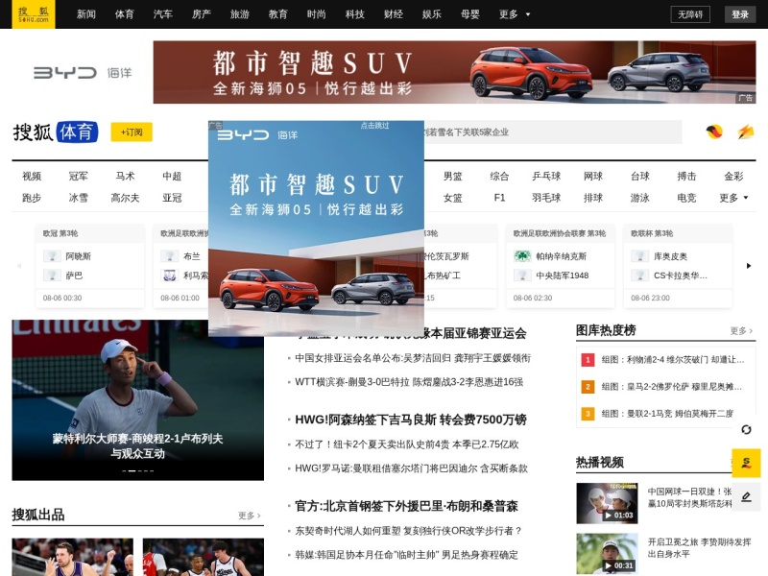Open article WTT横滨赛-蒯曼3-0巴特拉

tap(409, 382)
